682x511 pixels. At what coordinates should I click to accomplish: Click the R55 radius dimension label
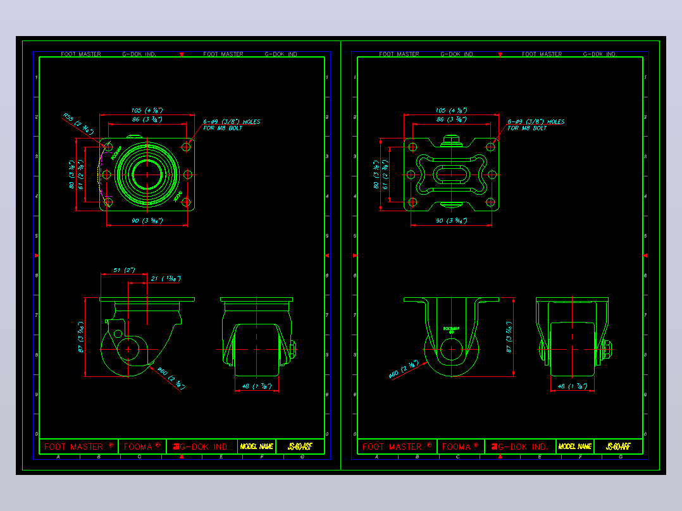point(78,124)
